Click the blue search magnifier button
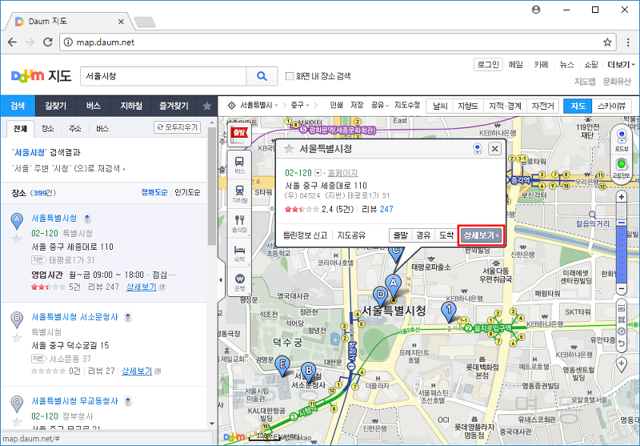 click(x=262, y=76)
